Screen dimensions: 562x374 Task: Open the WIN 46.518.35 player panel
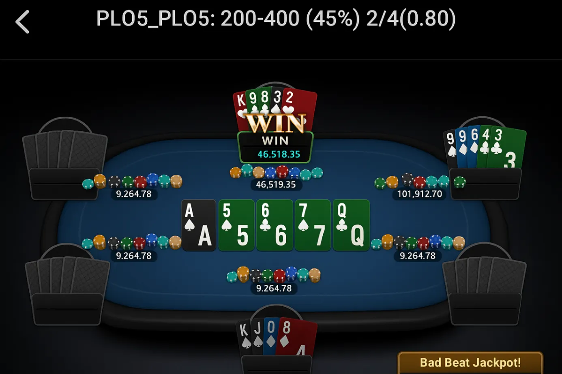tap(275, 147)
